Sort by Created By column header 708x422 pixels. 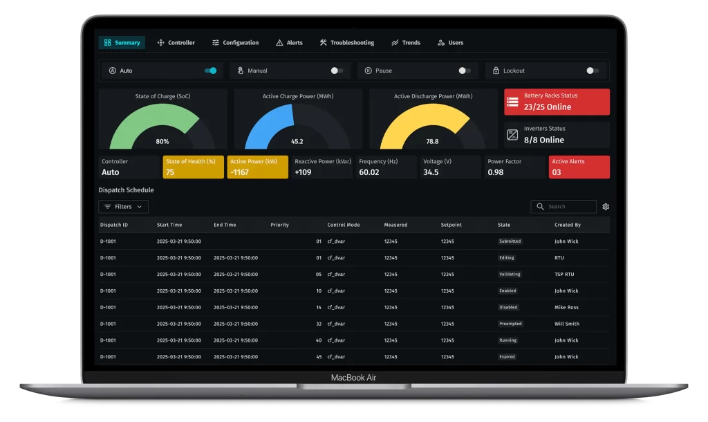[568, 225]
